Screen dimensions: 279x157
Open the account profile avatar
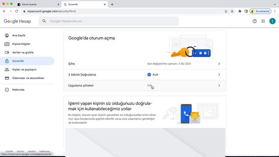click(272, 21)
